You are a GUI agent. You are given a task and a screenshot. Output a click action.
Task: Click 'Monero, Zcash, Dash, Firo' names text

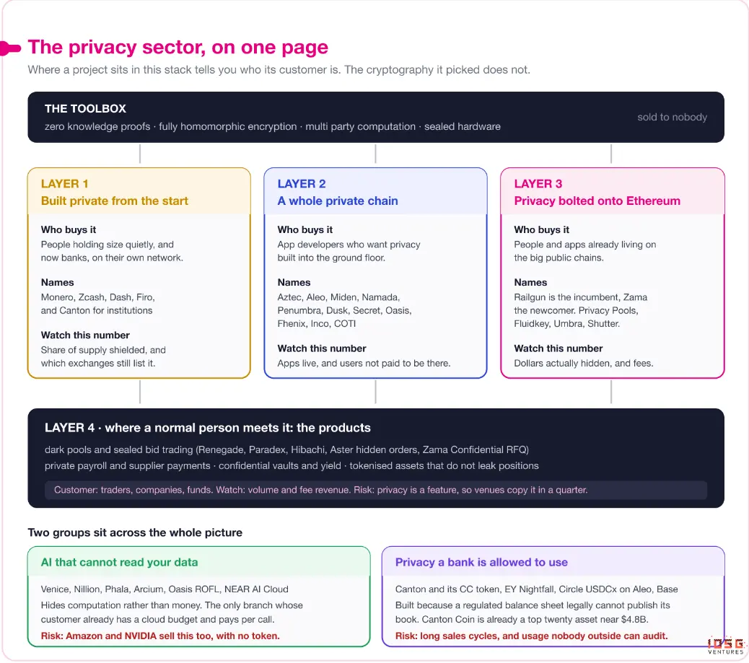tap(98, 297)
